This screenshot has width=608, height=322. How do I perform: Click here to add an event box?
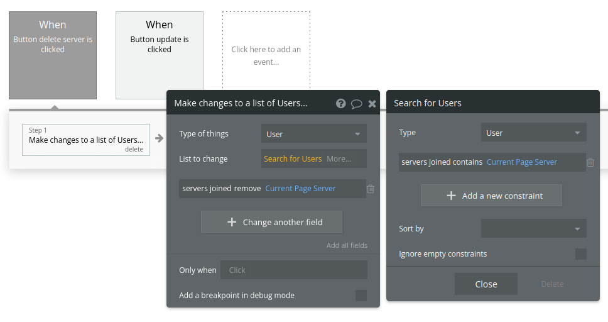pos(266,55)
